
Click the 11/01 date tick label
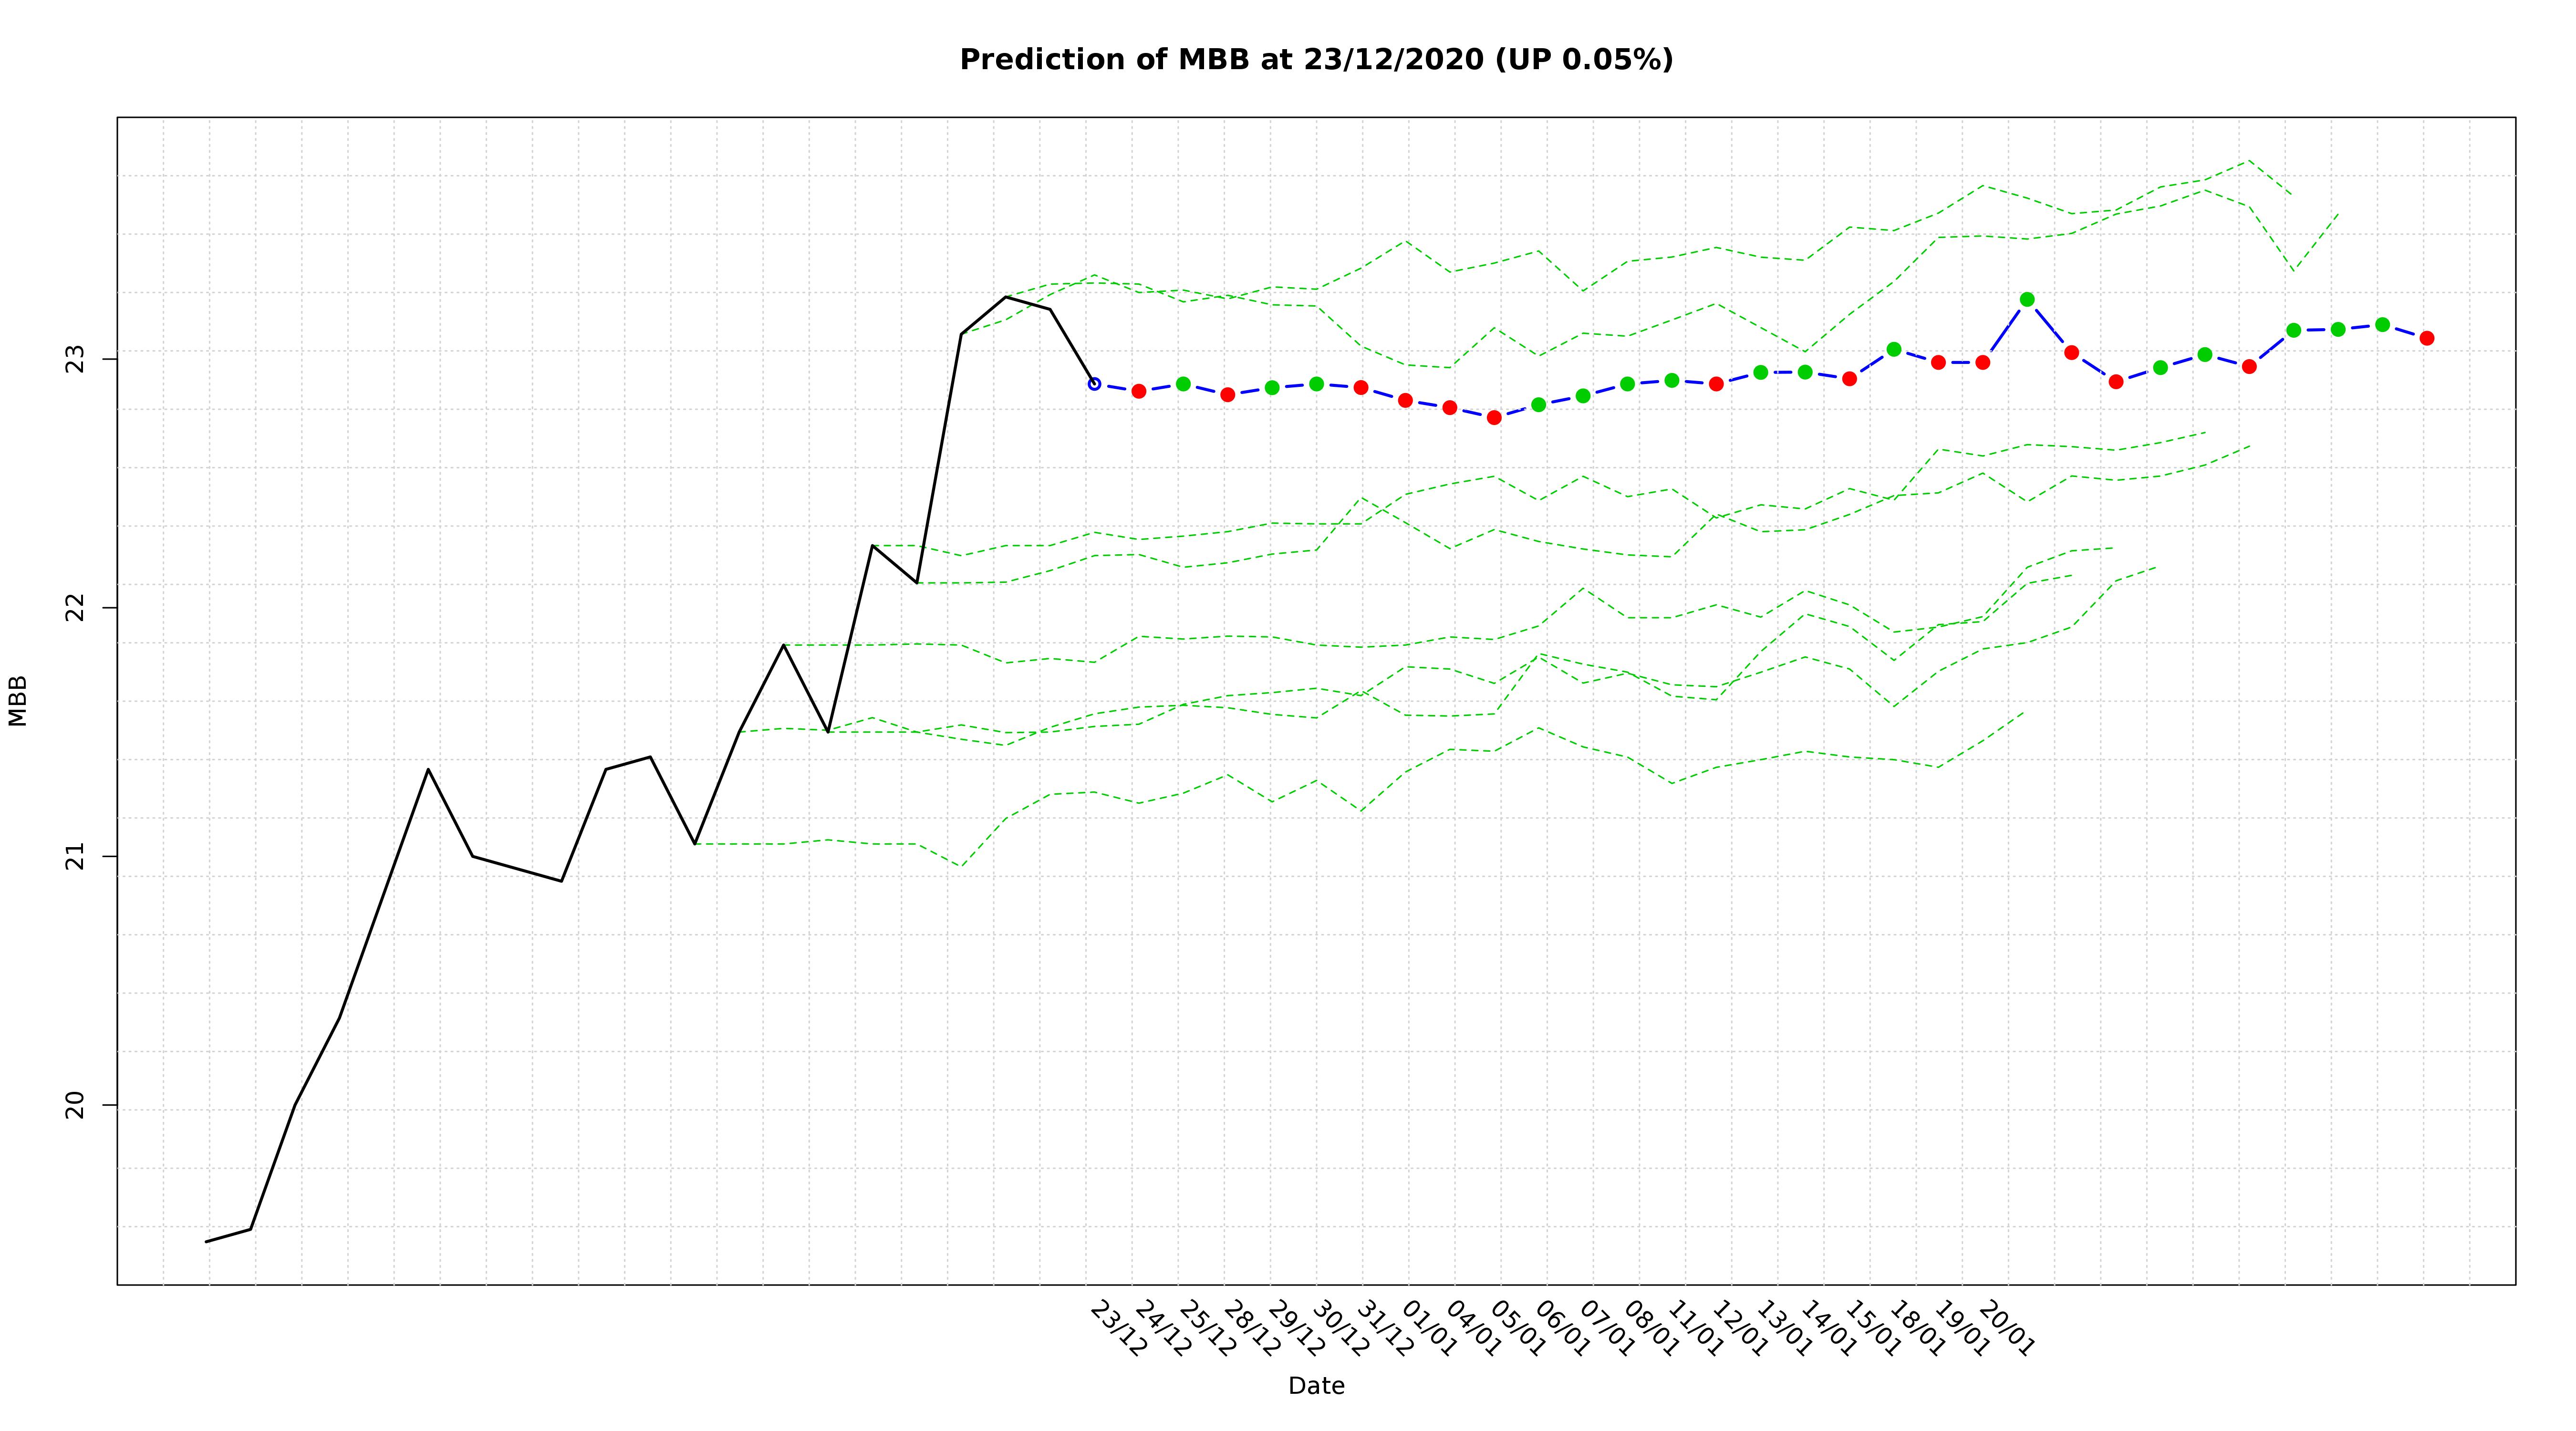point(1695,1329)
